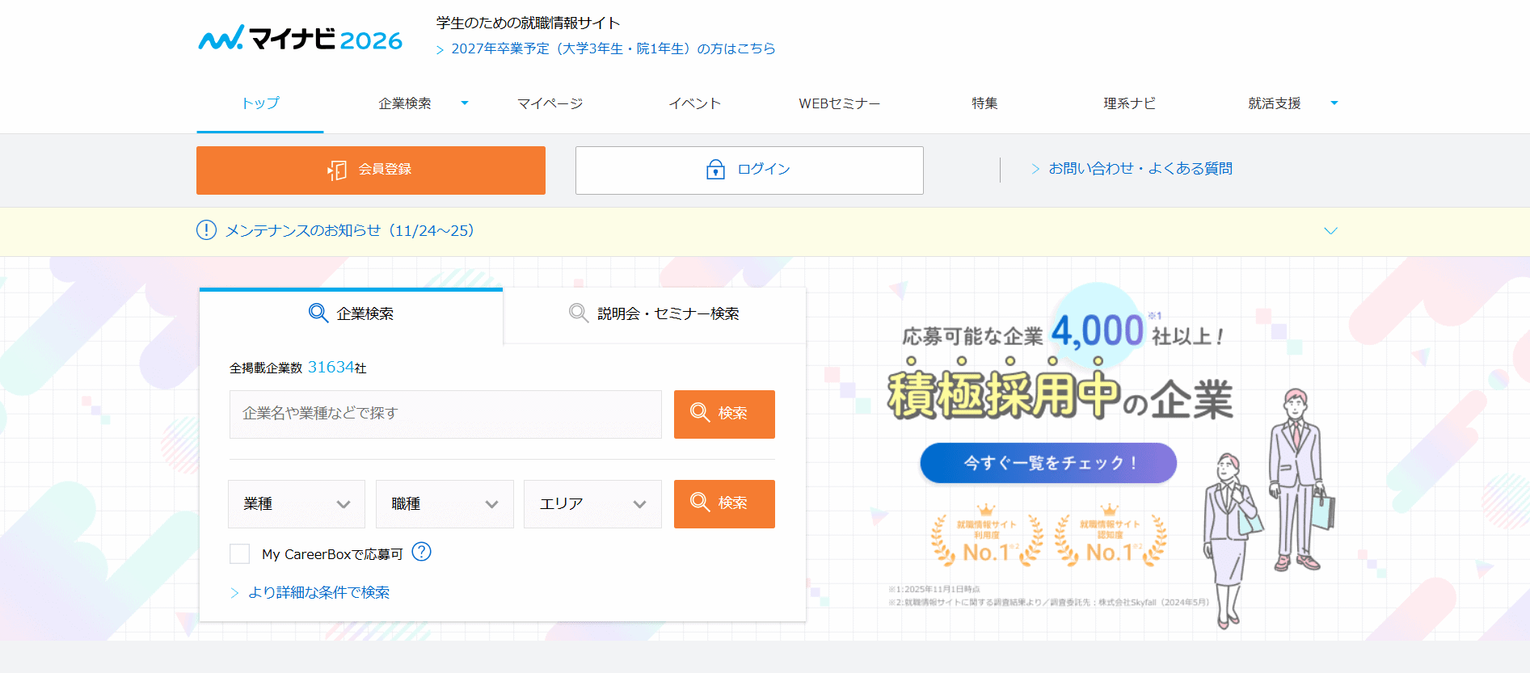This screenshot has width=1530, height=673.
Task: Click the 企業名や業種などで探す search field
Action: coord(445,414)
